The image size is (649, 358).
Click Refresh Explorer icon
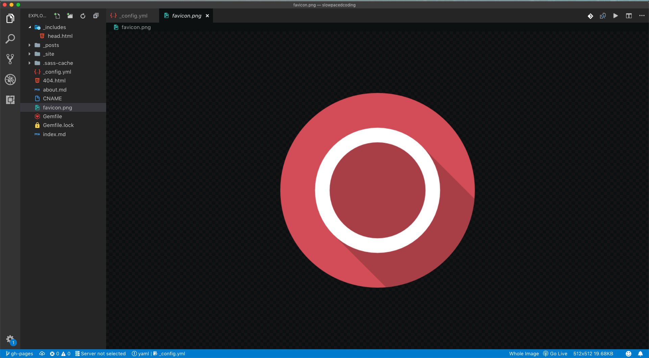[x=82, y=16]
